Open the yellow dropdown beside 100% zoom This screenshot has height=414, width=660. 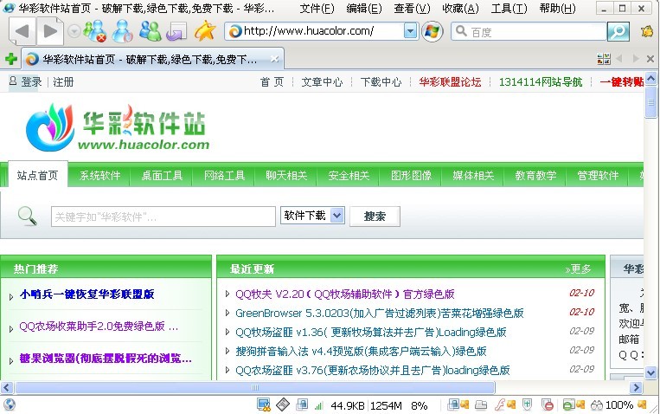pos(643,404)
